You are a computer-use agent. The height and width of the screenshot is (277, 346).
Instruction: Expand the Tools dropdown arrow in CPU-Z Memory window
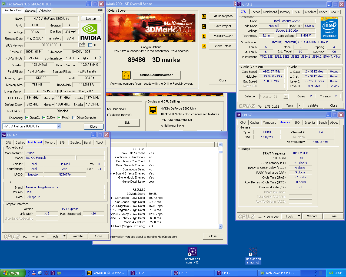point(299,216)
